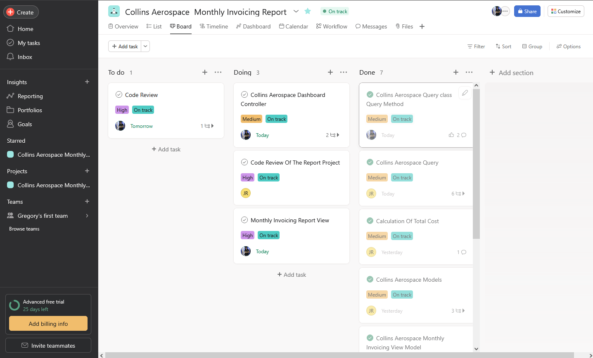The height and width of the screenshot is (358, 593).
Task: Open Done column more actions menu
Action: pos(469,72)
